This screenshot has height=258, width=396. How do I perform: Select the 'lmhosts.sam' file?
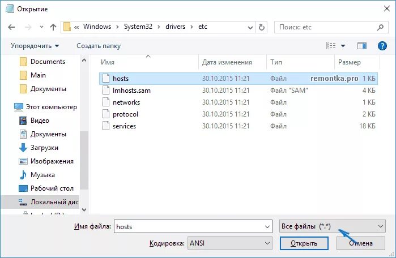pos(239,91)
